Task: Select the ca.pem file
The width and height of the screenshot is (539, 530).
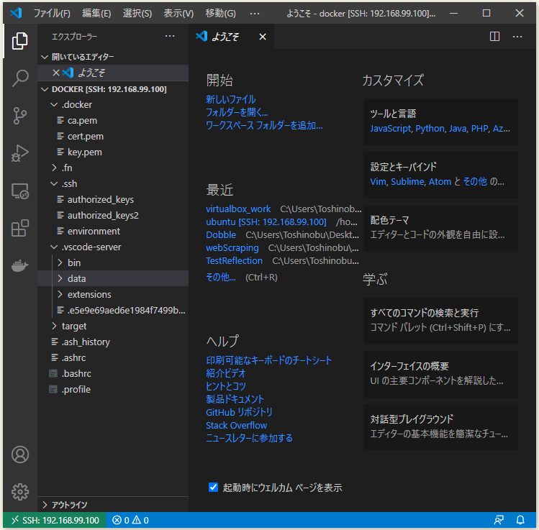Action: (x=113, y=121)
